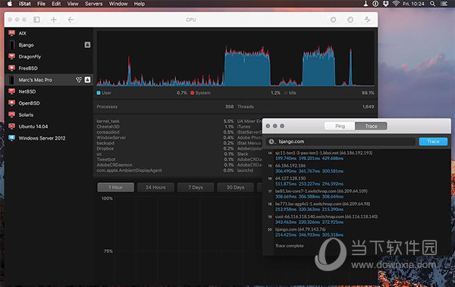Show the 1 Hour history range

click(115, 188)
